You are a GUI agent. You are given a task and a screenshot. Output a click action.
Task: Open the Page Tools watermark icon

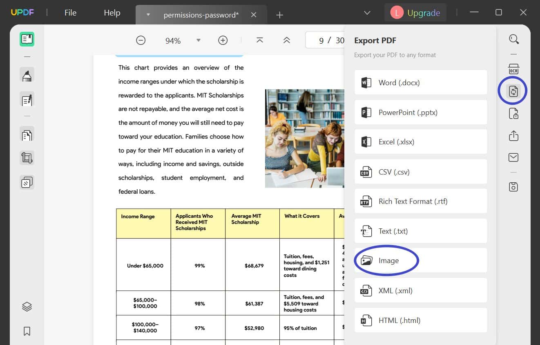(x=27, y=182)
